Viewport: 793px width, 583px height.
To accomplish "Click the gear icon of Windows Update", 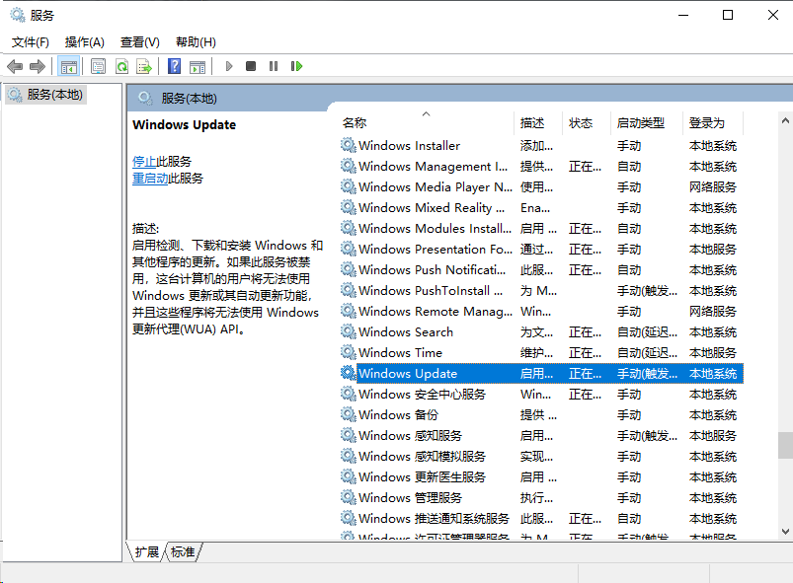I will click(x=348, y=373).
